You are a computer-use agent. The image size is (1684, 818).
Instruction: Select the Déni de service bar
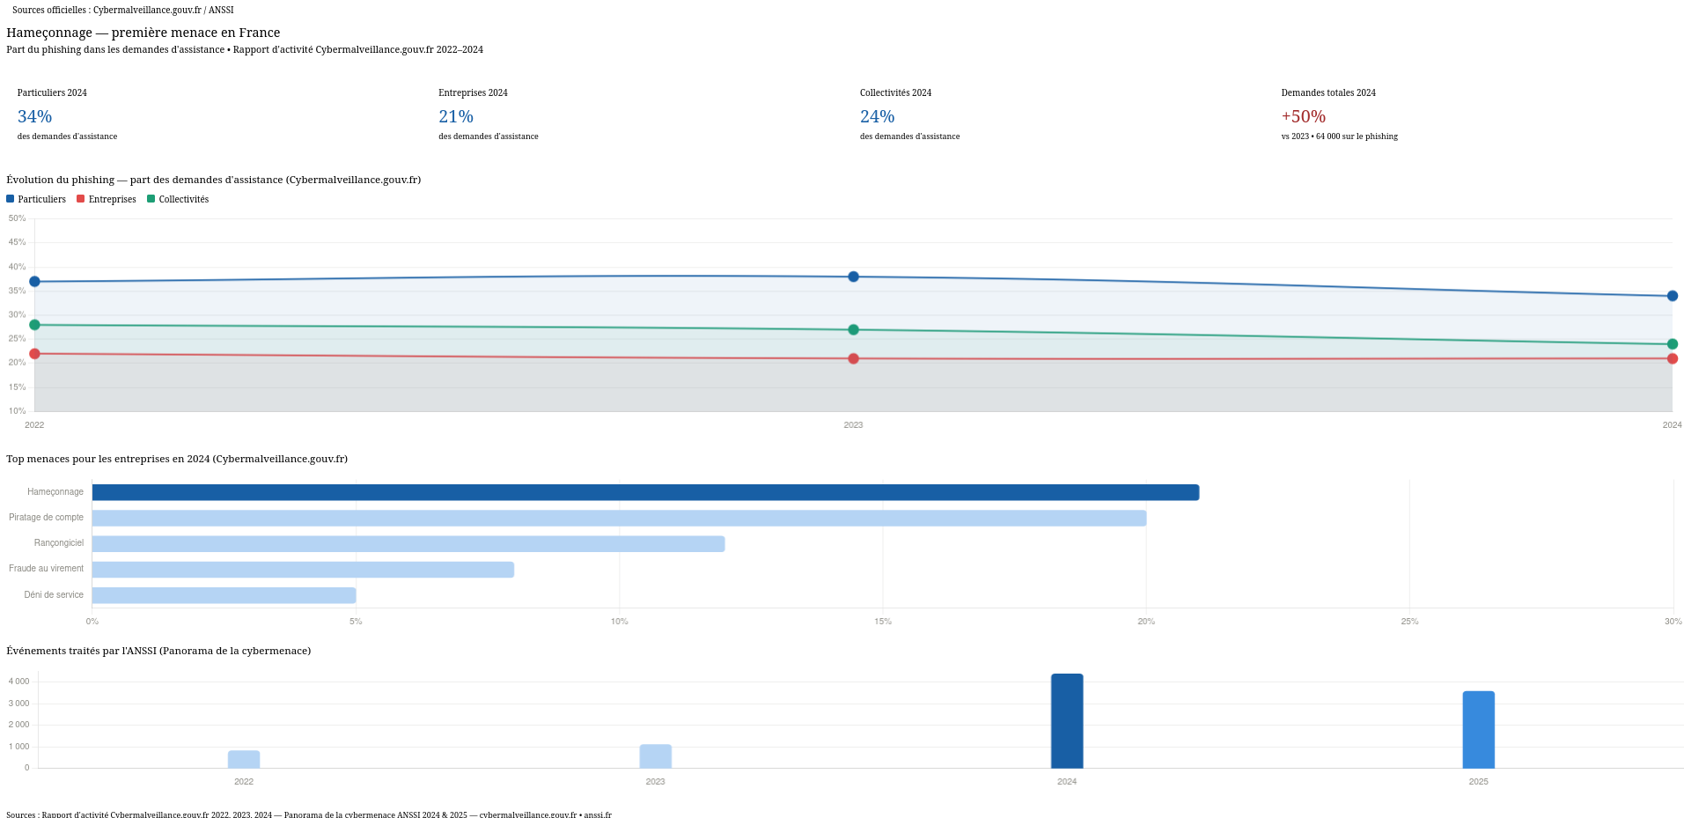pos(224,595)
